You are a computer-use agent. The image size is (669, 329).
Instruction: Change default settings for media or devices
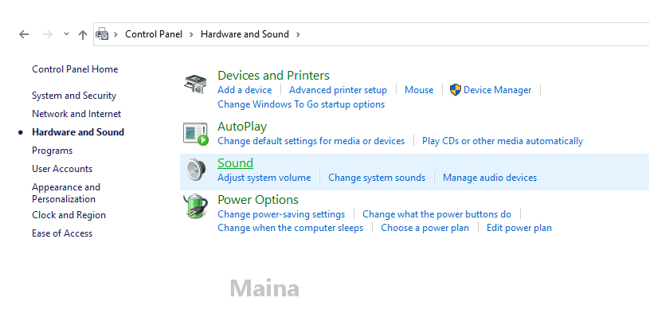coord(311,141)
